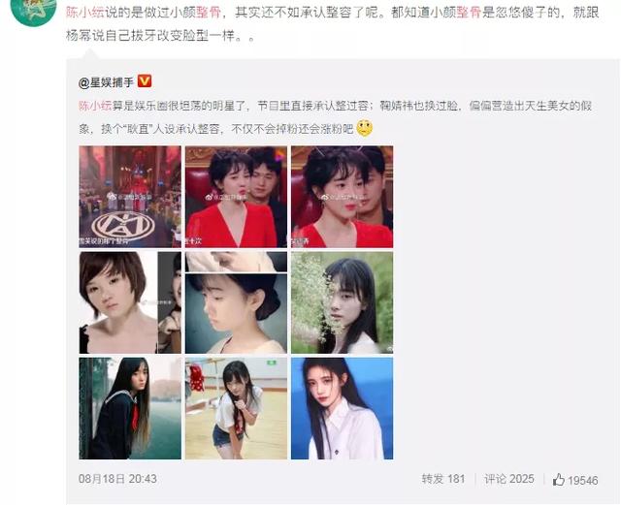This screenshot has width=621, height=505.
Task: Click the 陈小纭 link in reposted text
Action: coord(95,106)
